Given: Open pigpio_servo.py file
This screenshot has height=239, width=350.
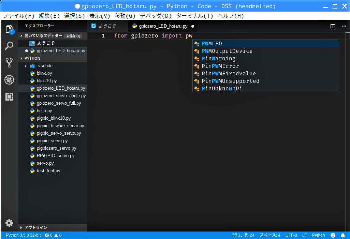Looking at the screenshot, I should (53, 141).
